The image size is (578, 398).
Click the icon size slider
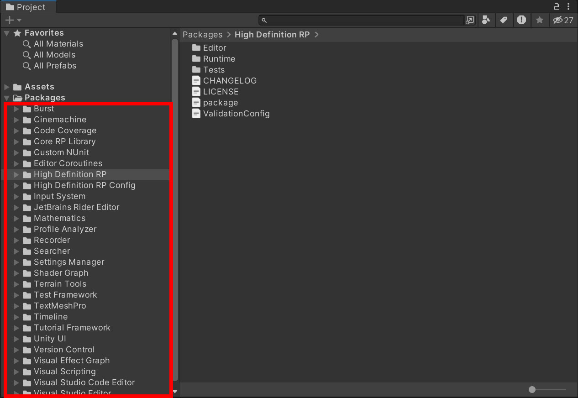coord(547,390)
